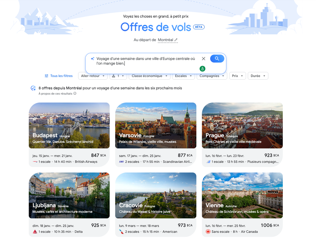Viewport: 316px width, 238px height.
Task: Click the Air Canada logo on Vienne card
Action: pyautogui.click(x=208, y=232)
